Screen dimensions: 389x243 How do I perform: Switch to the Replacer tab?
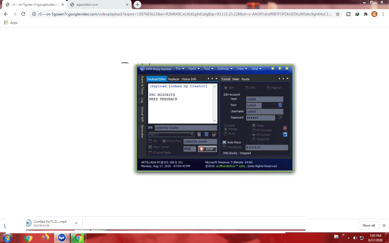tap(174, 79)
